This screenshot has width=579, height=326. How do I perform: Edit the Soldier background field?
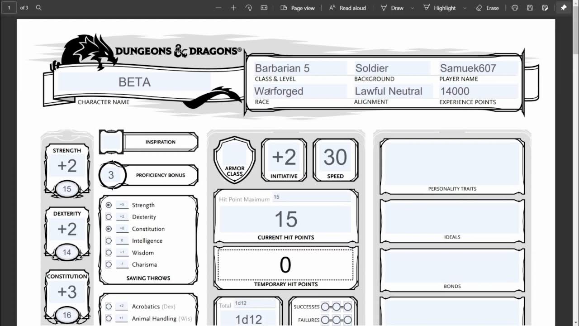pos(392,68)
